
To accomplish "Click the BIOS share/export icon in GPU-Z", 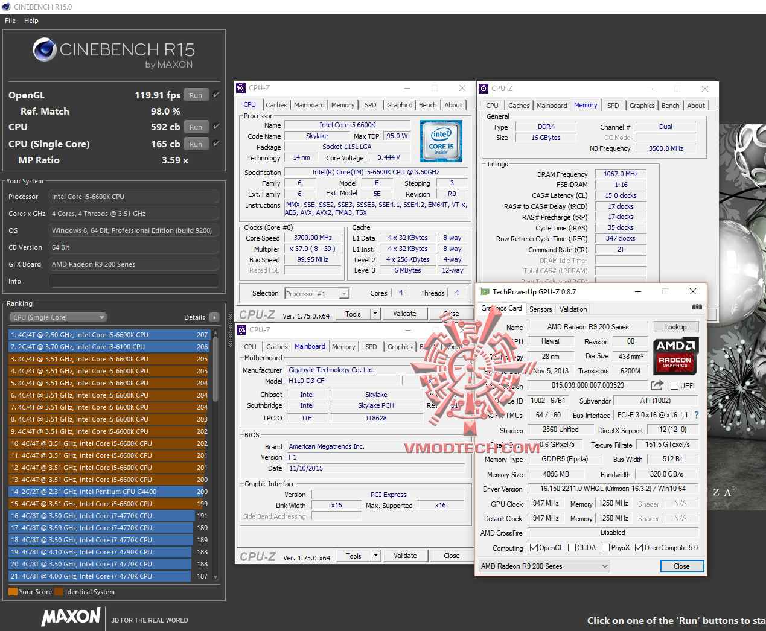I will coord(657,385).
